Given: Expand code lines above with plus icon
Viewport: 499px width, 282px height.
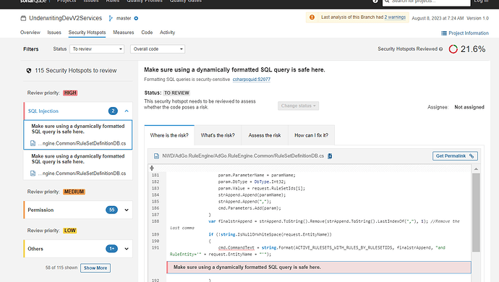Looking at the screenshot, I should (x=152, y=168).
